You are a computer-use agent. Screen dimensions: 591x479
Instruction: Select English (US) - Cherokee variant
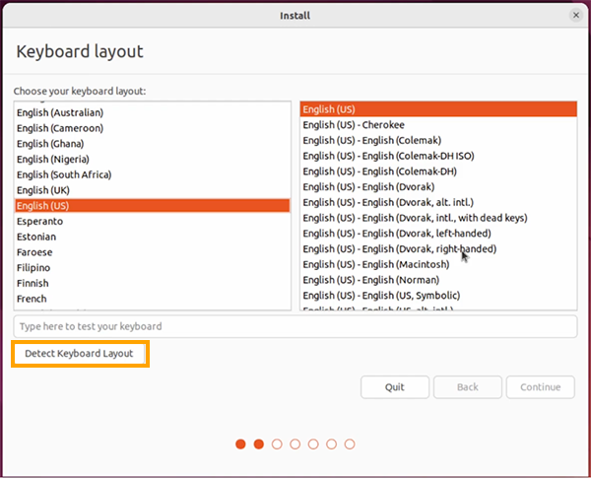click(x=355, y=125)
